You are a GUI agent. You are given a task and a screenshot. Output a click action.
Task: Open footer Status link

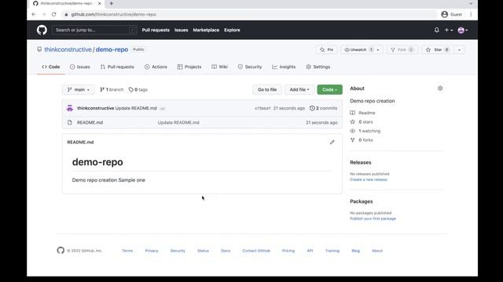pyautogui.click(x=203, y=251)
